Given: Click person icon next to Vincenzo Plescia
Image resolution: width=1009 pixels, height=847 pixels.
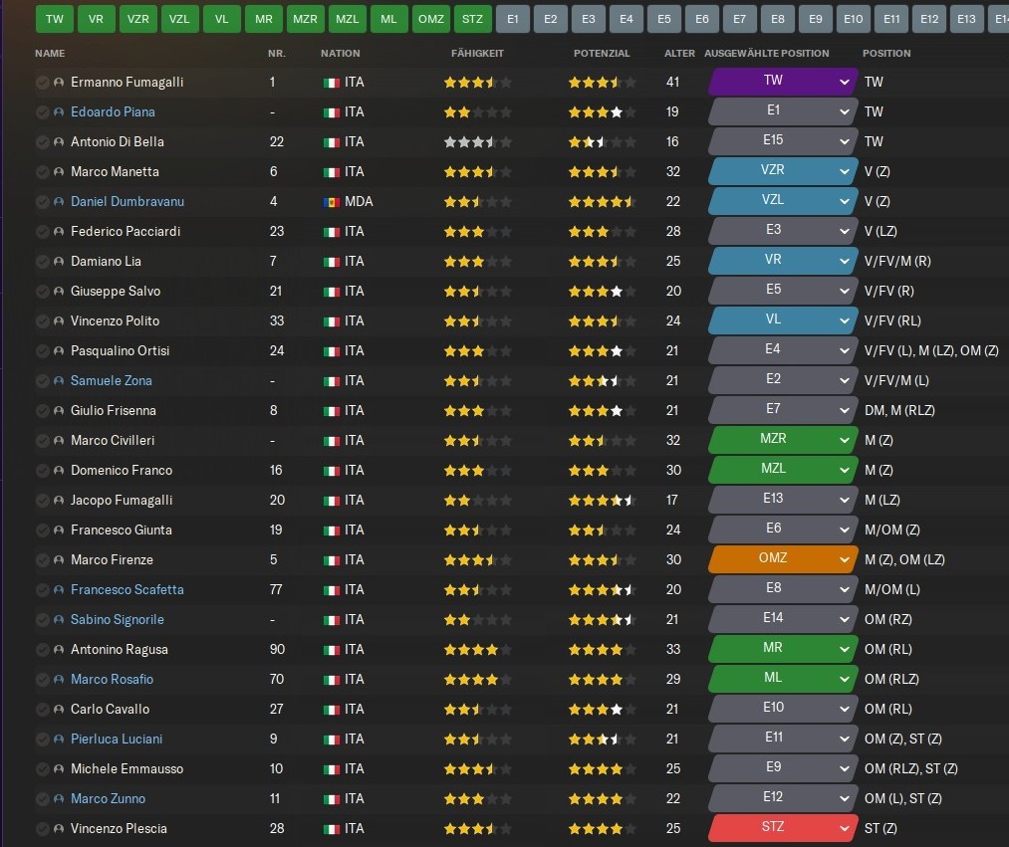Looking at the screenshot, I should 59,829.
